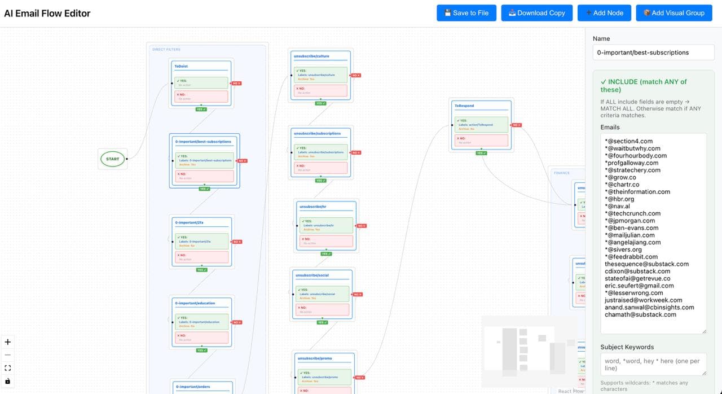
Task: Click NO badge of unsubscribe/hr node
Action: [x=362, y=226]
